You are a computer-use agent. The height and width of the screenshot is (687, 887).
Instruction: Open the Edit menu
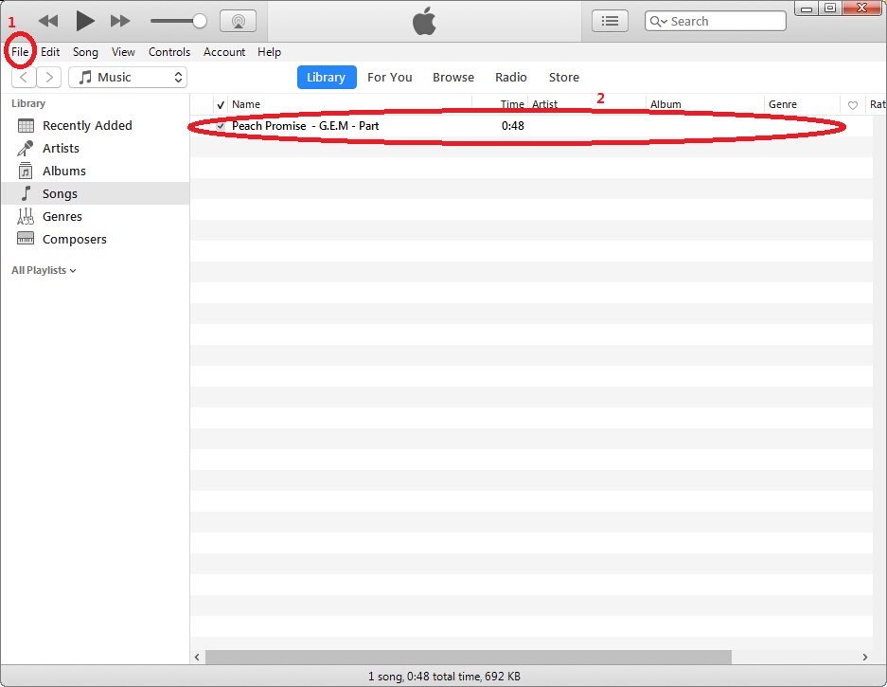pyautogui.click(x=50, y=52)
